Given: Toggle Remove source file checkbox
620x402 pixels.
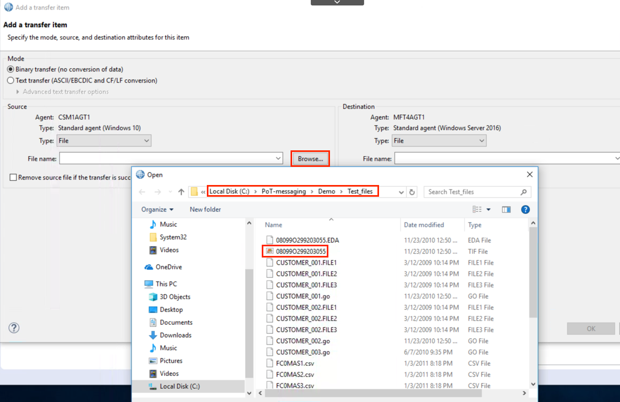Looking at the screenshot, I should pos(13,177).
